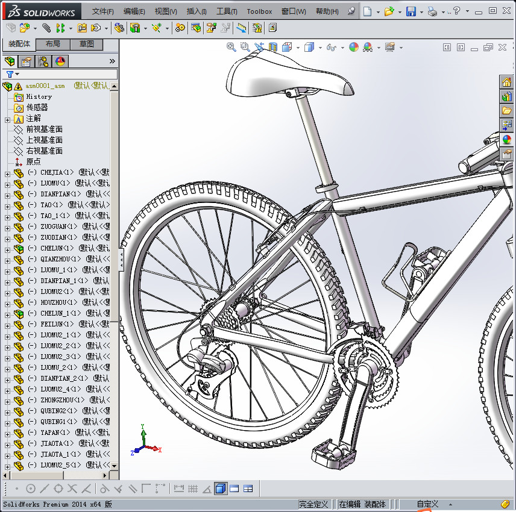Toggle the quadrant snap button
Screen dimensions: 516x512
tap(58, 489)
